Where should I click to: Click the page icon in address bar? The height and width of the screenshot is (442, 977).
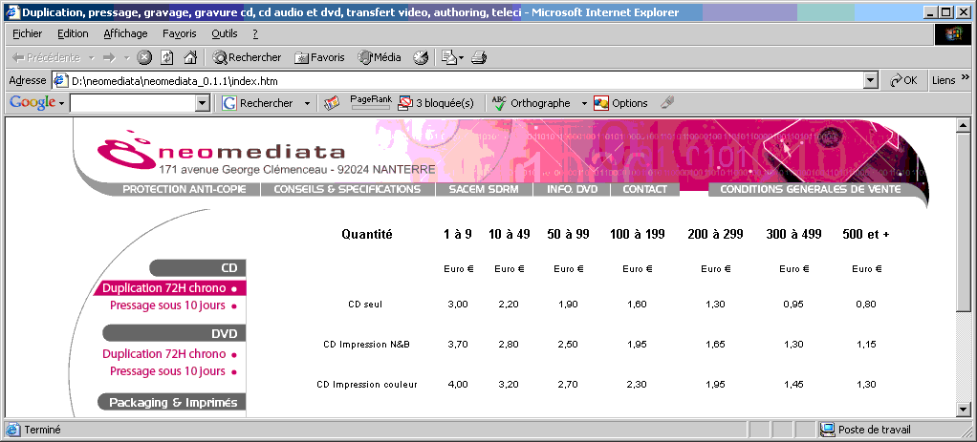coord(60,81)
